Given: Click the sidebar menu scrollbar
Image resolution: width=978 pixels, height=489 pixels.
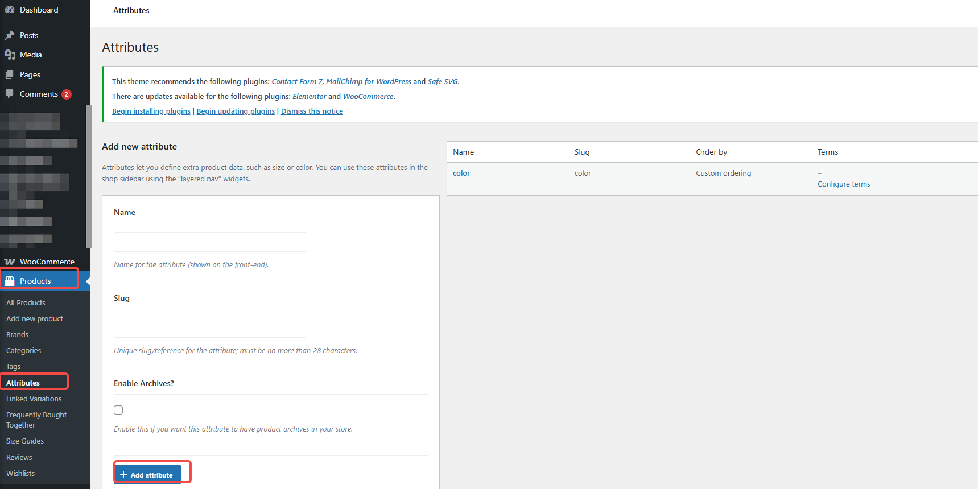Looking at the screenshot, I should 88,176.
